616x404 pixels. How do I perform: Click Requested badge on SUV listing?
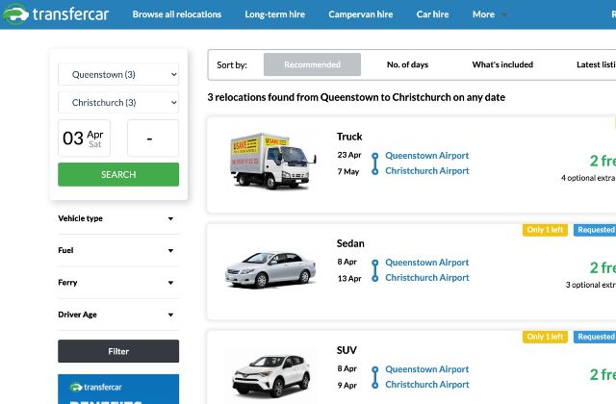tap(595, 337)
